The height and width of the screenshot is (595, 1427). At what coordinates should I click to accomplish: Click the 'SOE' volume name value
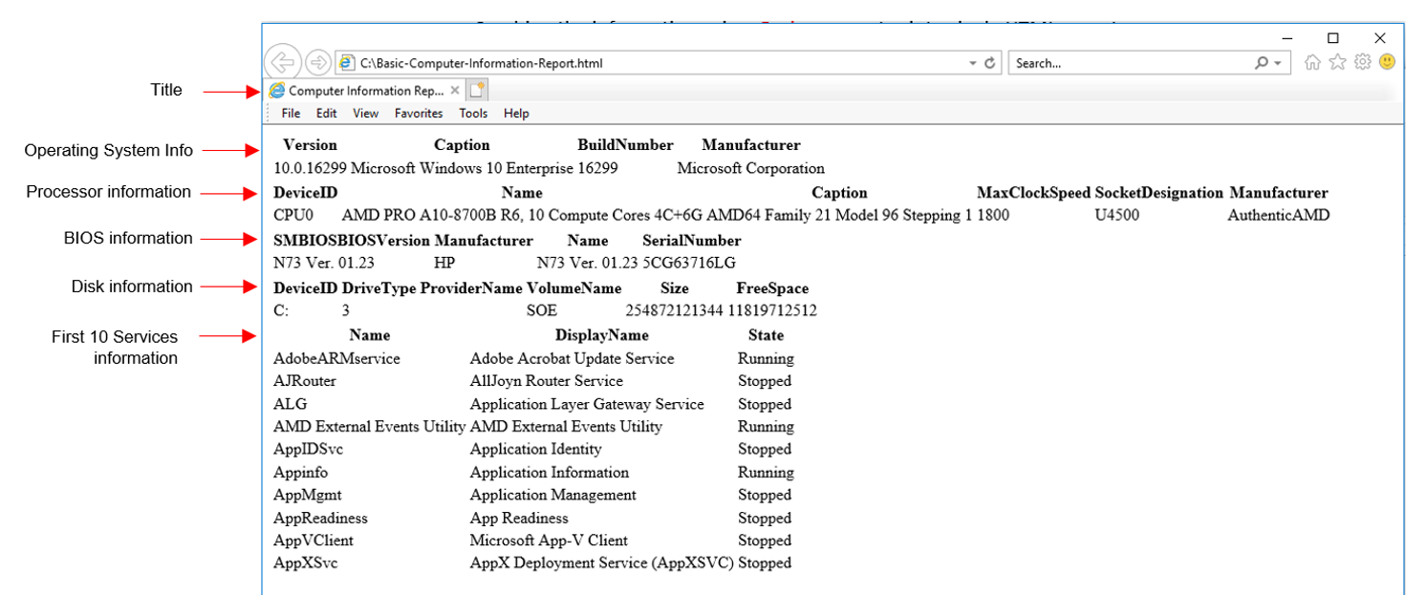pos(542,311)
